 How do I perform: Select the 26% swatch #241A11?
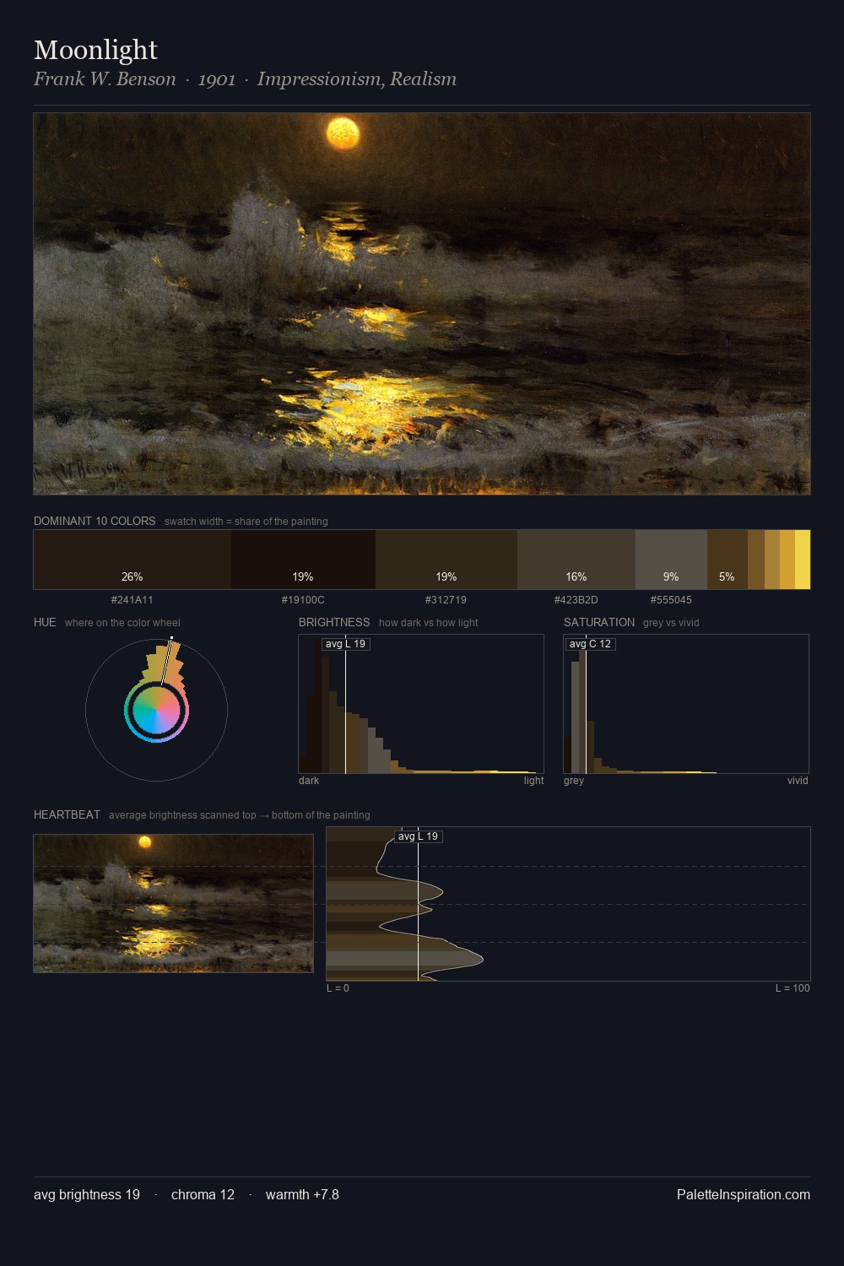click(133, 560)
